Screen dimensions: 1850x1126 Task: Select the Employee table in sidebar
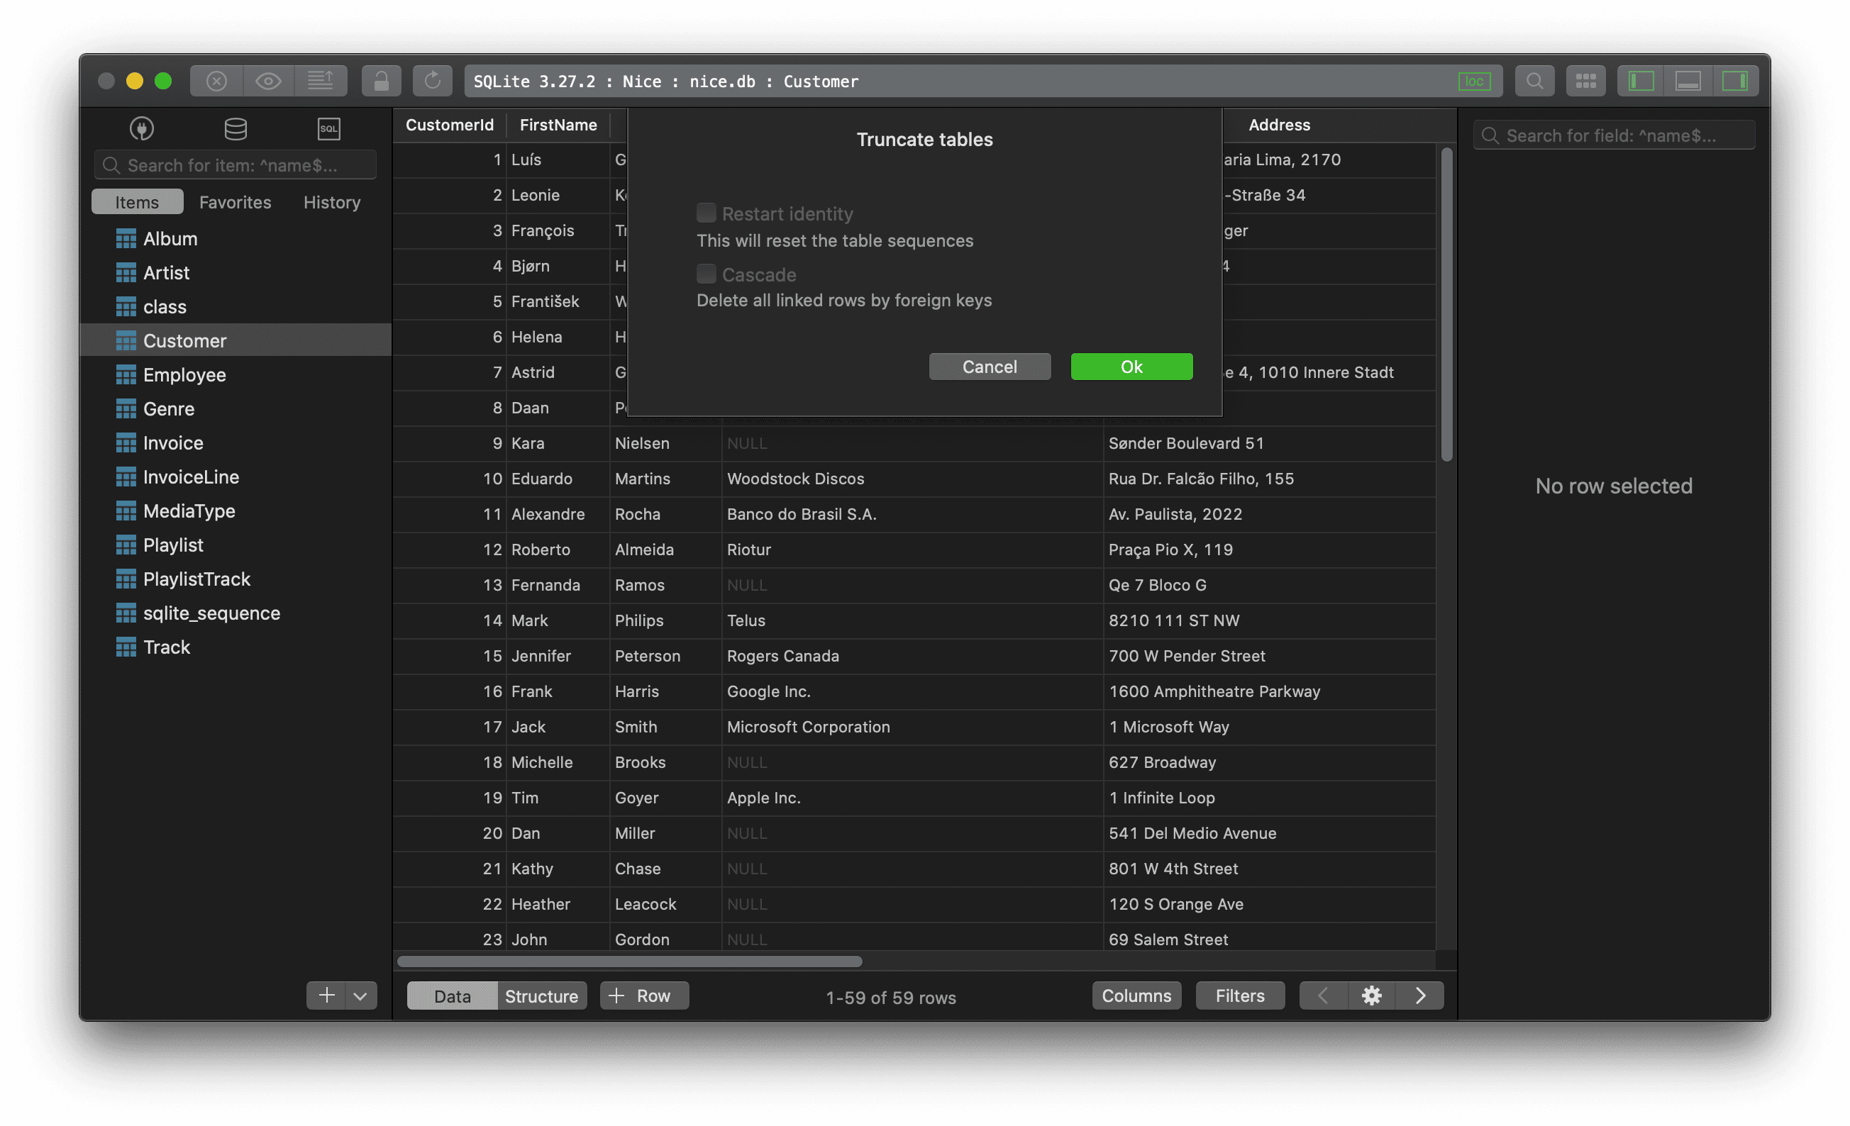click(235, 374)
